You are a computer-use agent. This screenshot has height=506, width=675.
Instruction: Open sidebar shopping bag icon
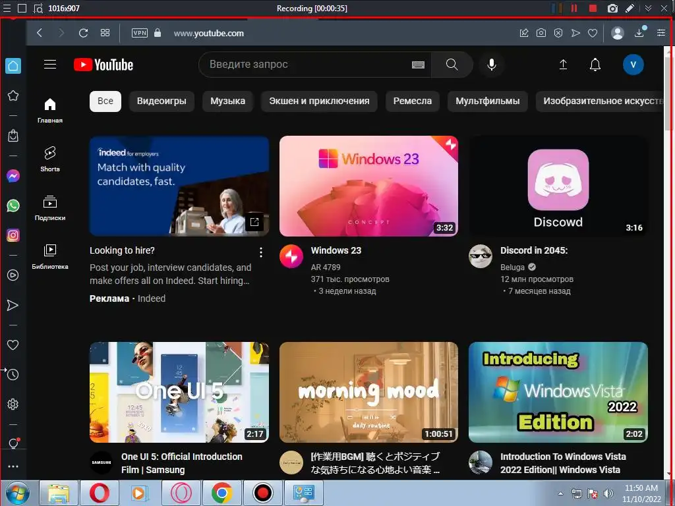coord(13,136)
